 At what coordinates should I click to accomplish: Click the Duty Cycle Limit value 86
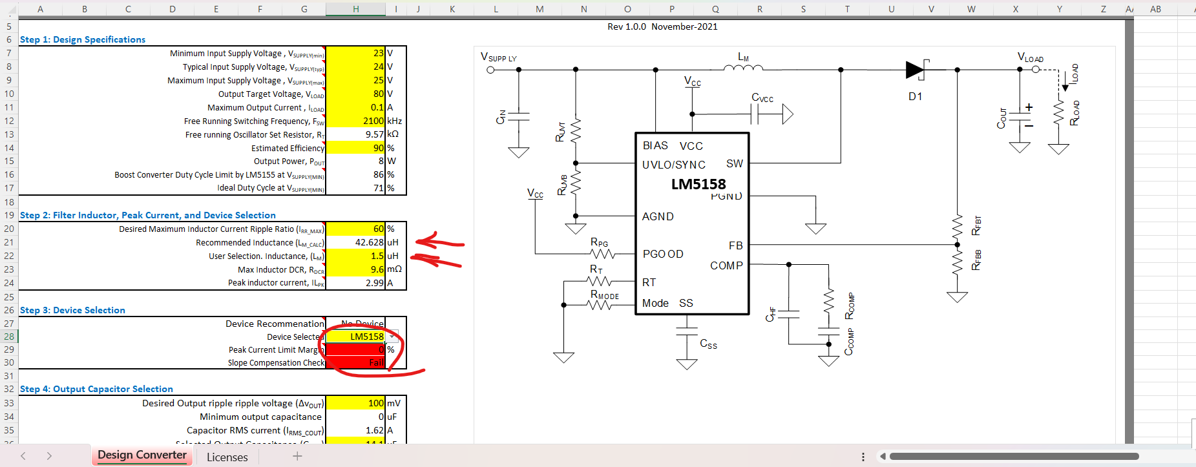355,174
